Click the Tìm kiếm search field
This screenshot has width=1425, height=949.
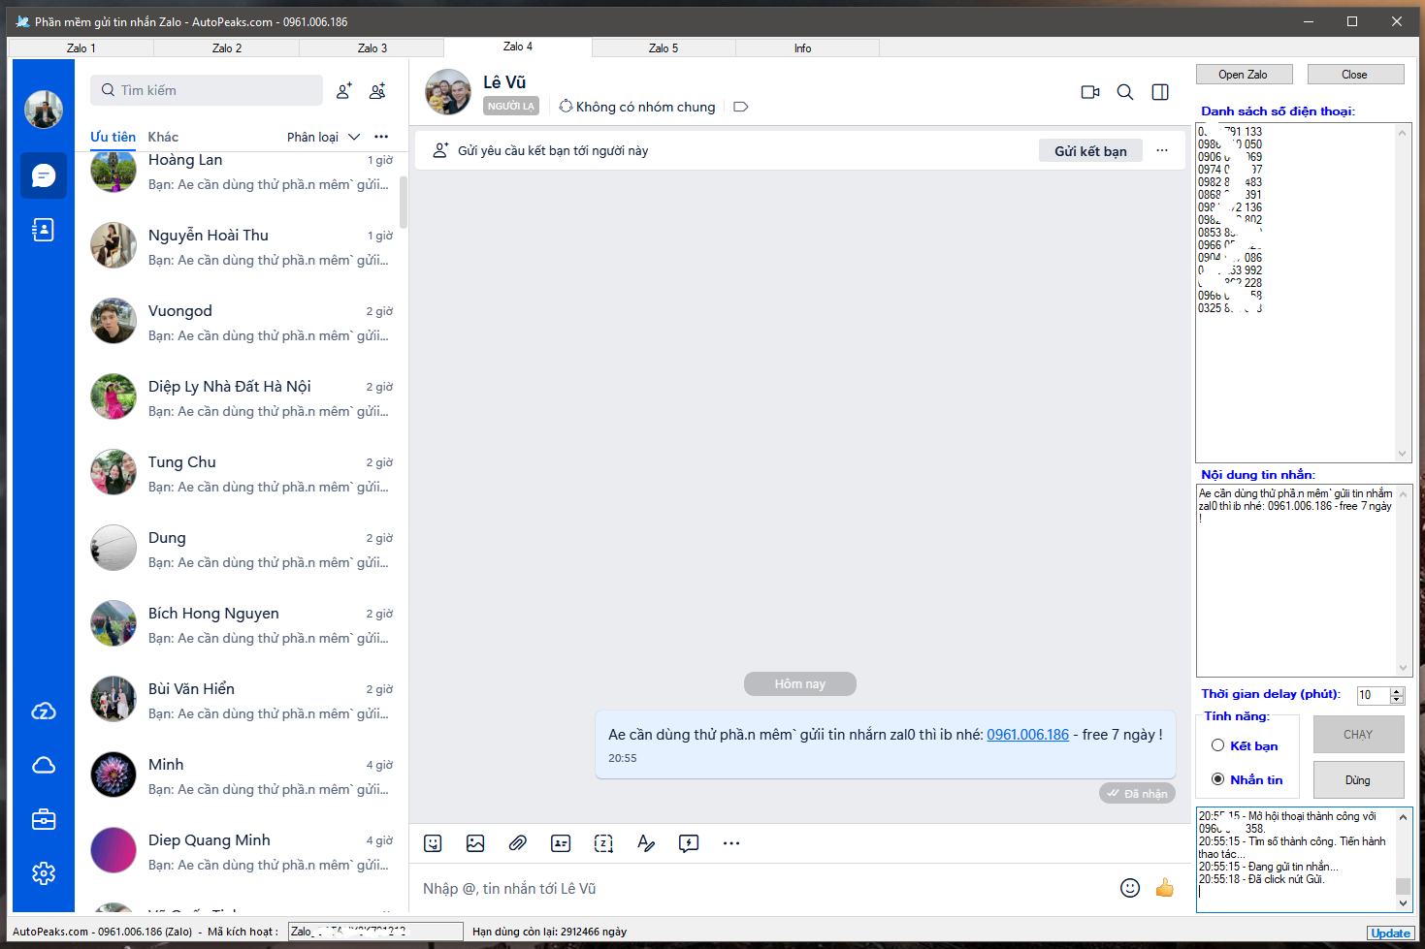[207, 90]
